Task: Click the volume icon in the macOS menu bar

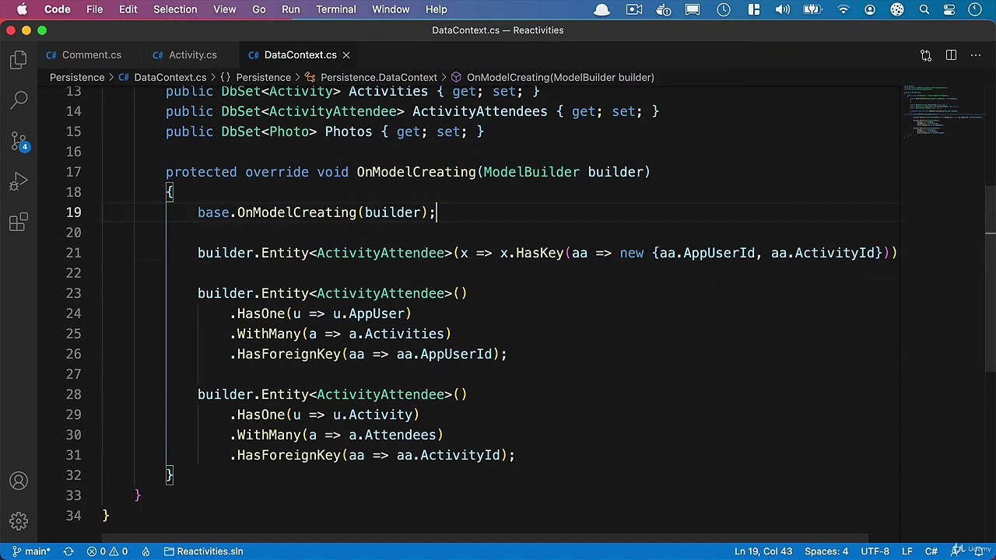Action: tap(783, 9)
